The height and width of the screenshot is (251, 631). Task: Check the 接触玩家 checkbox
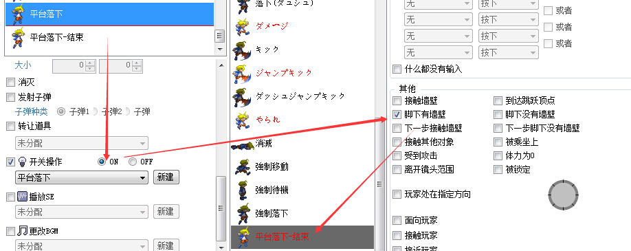(x=397, y=235)
